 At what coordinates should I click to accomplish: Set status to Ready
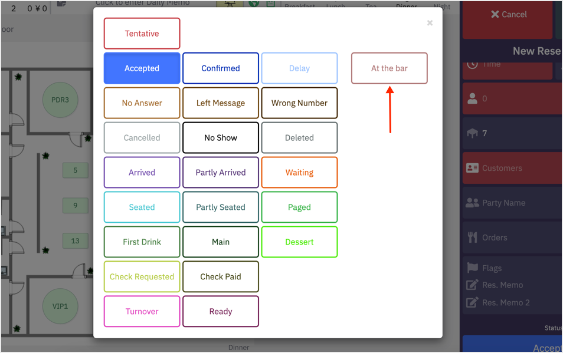pos(221,311)
